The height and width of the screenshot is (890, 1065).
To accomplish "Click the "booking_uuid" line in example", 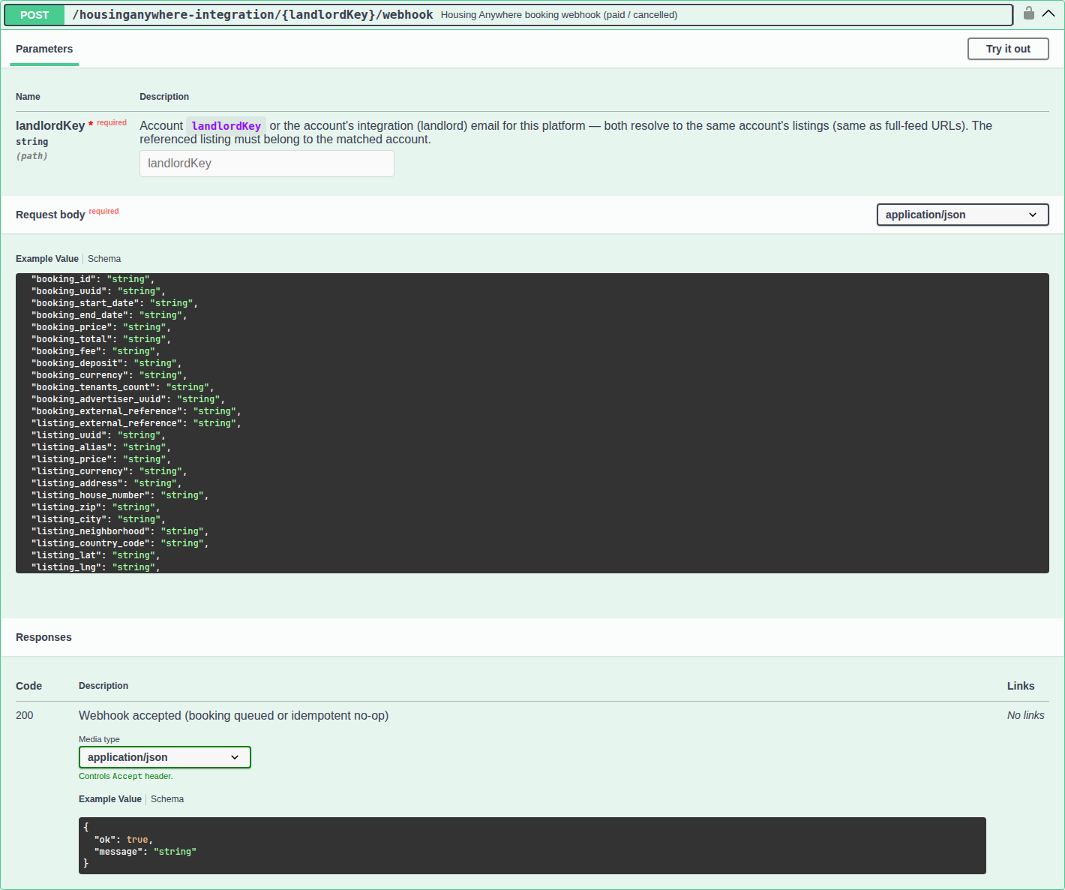I will click(98, 291).
